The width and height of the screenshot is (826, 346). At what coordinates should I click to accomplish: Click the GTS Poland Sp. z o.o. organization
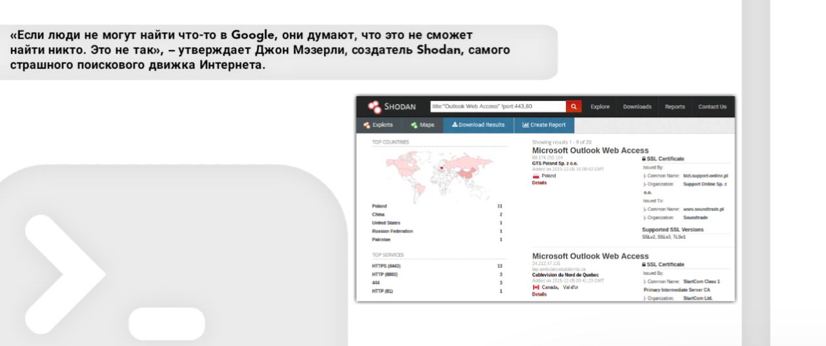(555, 163)
